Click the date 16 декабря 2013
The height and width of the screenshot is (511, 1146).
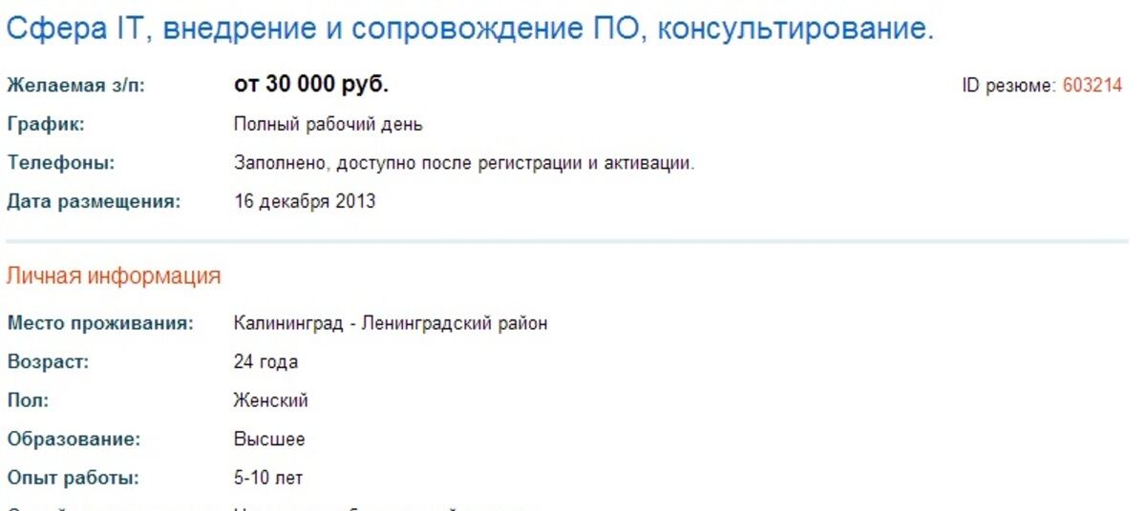tap(305, 201)
